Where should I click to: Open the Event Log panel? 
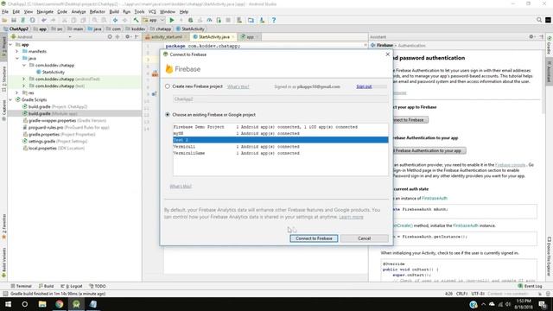pos(530,286)
